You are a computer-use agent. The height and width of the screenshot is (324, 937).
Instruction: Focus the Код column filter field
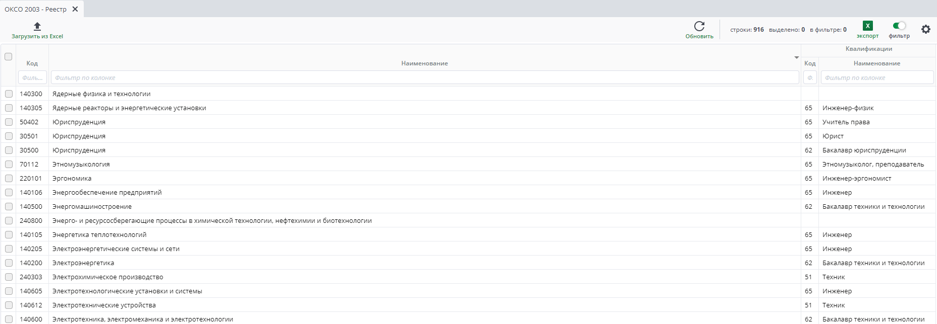coord(32,77)
